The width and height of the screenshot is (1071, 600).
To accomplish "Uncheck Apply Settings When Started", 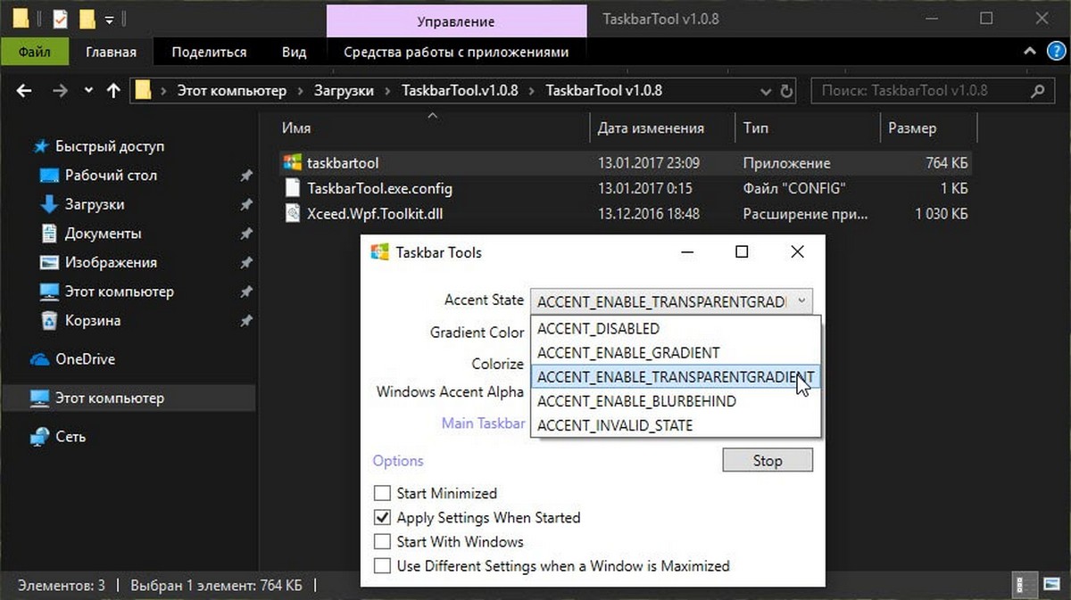I will (x=382, y=517).
